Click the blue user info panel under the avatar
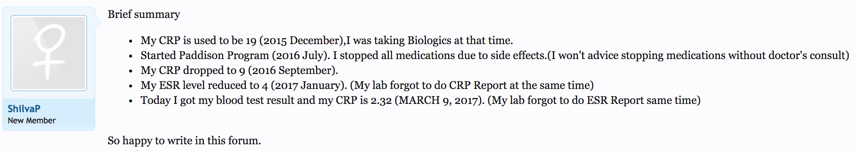This screenshot has height=151, width=855. pos(49,114)
